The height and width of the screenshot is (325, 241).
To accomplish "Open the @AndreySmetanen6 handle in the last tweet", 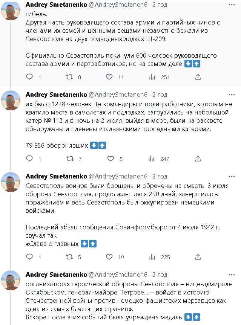I will click(118, 274).
